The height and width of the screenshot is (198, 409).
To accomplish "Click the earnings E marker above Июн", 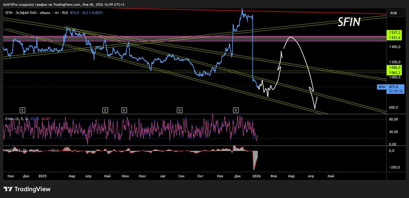I will 124,110.
